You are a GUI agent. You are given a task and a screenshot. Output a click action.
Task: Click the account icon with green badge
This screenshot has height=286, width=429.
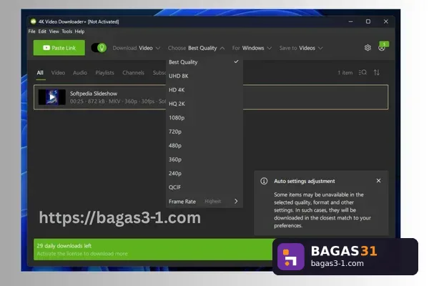pyautogui.click(x=383, y=46)
